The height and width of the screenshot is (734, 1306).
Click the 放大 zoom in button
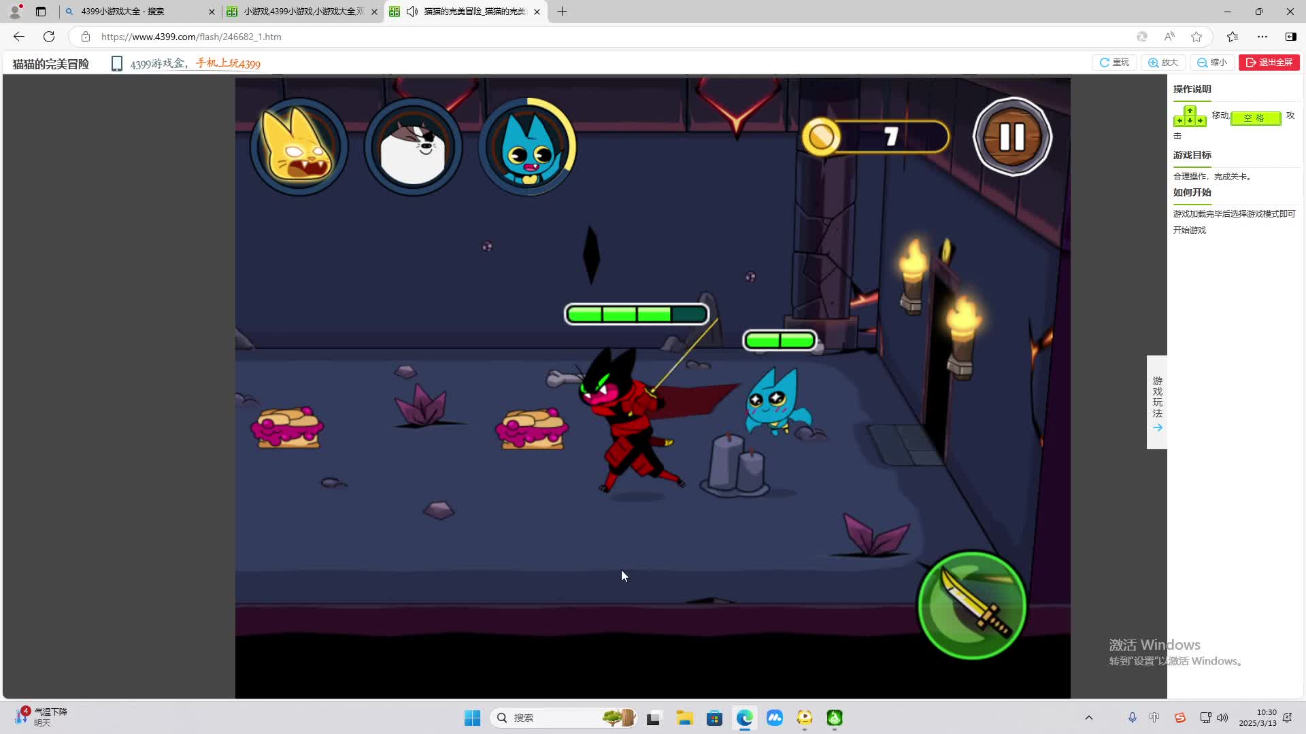coord(1163,63)
